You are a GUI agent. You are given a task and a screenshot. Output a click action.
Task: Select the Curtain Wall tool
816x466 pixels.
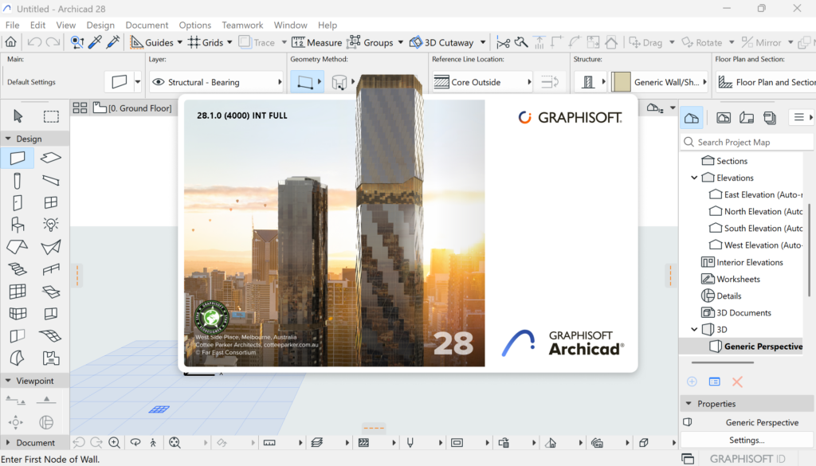18,292
